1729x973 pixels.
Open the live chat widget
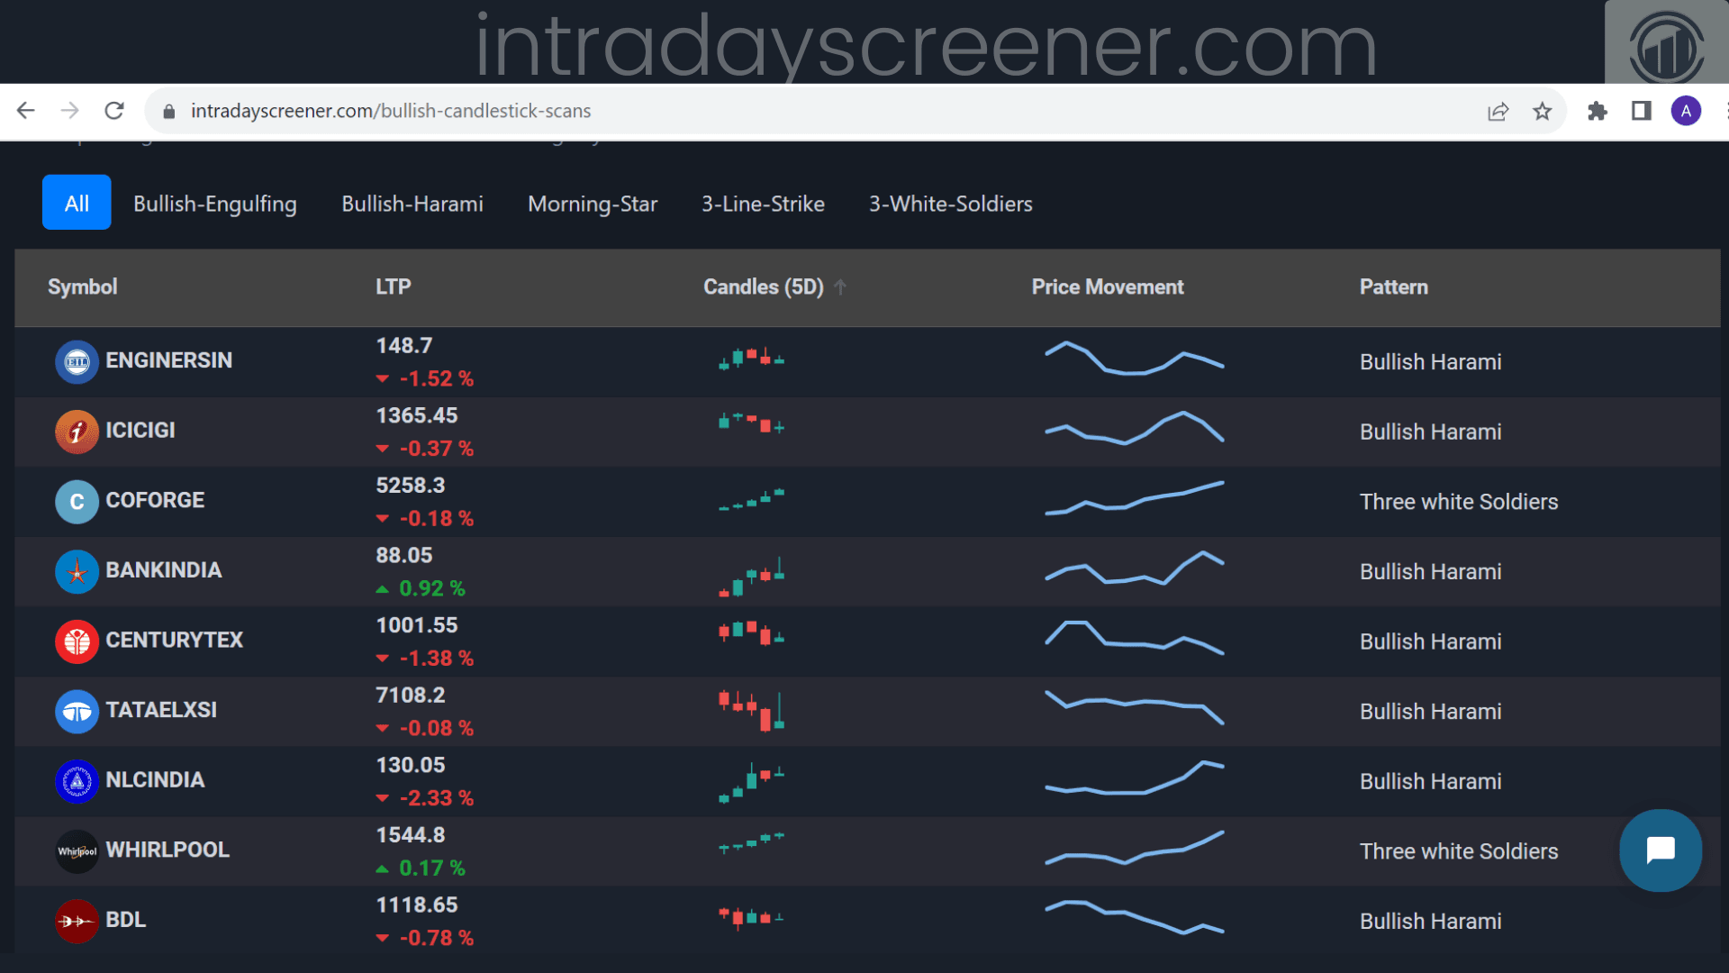point(1660,850)
